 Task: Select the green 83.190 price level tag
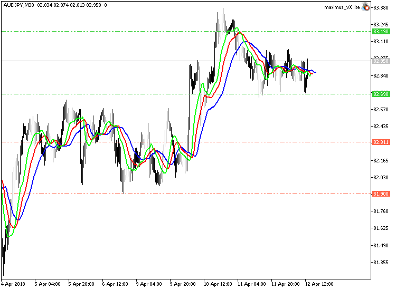[x=381, y=32]
